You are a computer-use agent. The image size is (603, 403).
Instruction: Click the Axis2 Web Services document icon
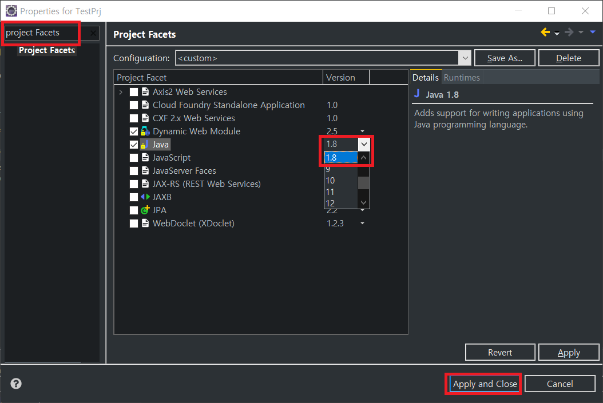[x=145, y=91]
